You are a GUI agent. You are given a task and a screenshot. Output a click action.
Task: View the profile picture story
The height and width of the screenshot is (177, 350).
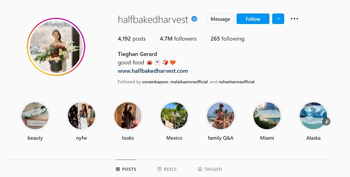pyautogui.click(x=56, y=47)
